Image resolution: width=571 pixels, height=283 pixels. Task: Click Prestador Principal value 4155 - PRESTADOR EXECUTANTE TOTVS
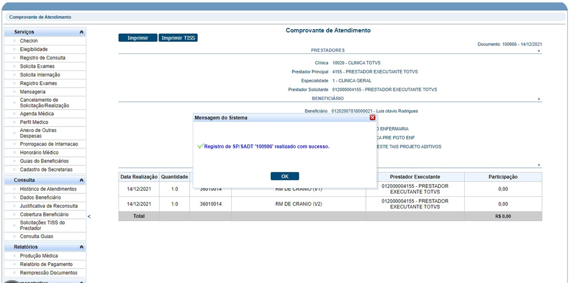click(375, 72)
